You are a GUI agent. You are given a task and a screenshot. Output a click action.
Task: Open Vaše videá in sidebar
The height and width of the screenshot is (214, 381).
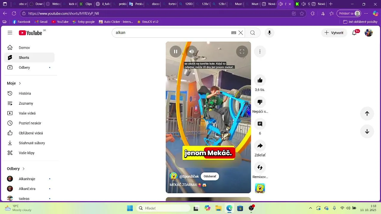pyautogui.click(x=29, y=113)
